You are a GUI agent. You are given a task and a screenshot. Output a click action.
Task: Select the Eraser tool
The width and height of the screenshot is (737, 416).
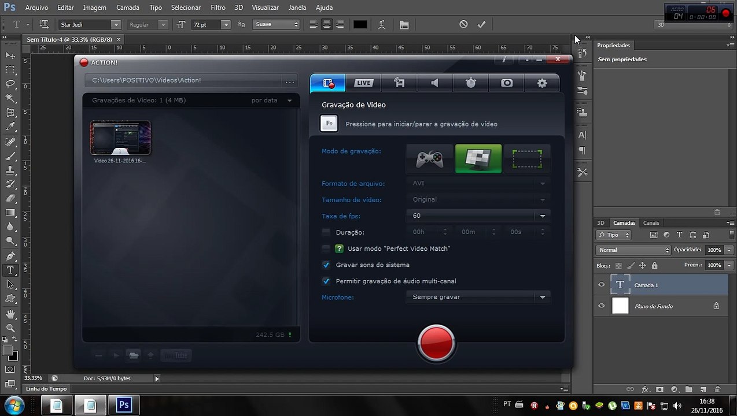pyautogui.click(x=10, y=198)
